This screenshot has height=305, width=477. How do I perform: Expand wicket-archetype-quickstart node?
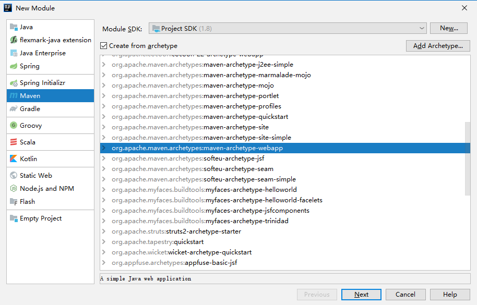click(x=104, y=252)
